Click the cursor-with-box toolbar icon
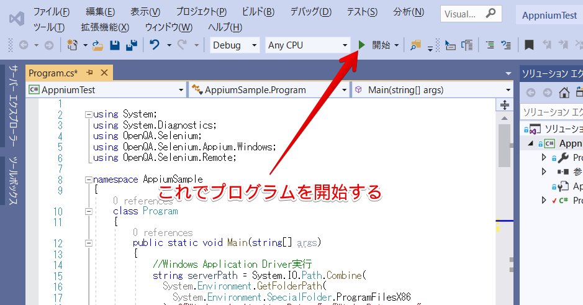The image size is (583, 305). [x=450, y=45]
